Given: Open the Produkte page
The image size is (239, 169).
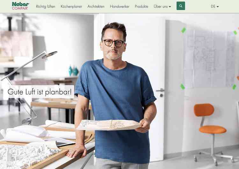Looking at the screenshot, I should (141, 6).
